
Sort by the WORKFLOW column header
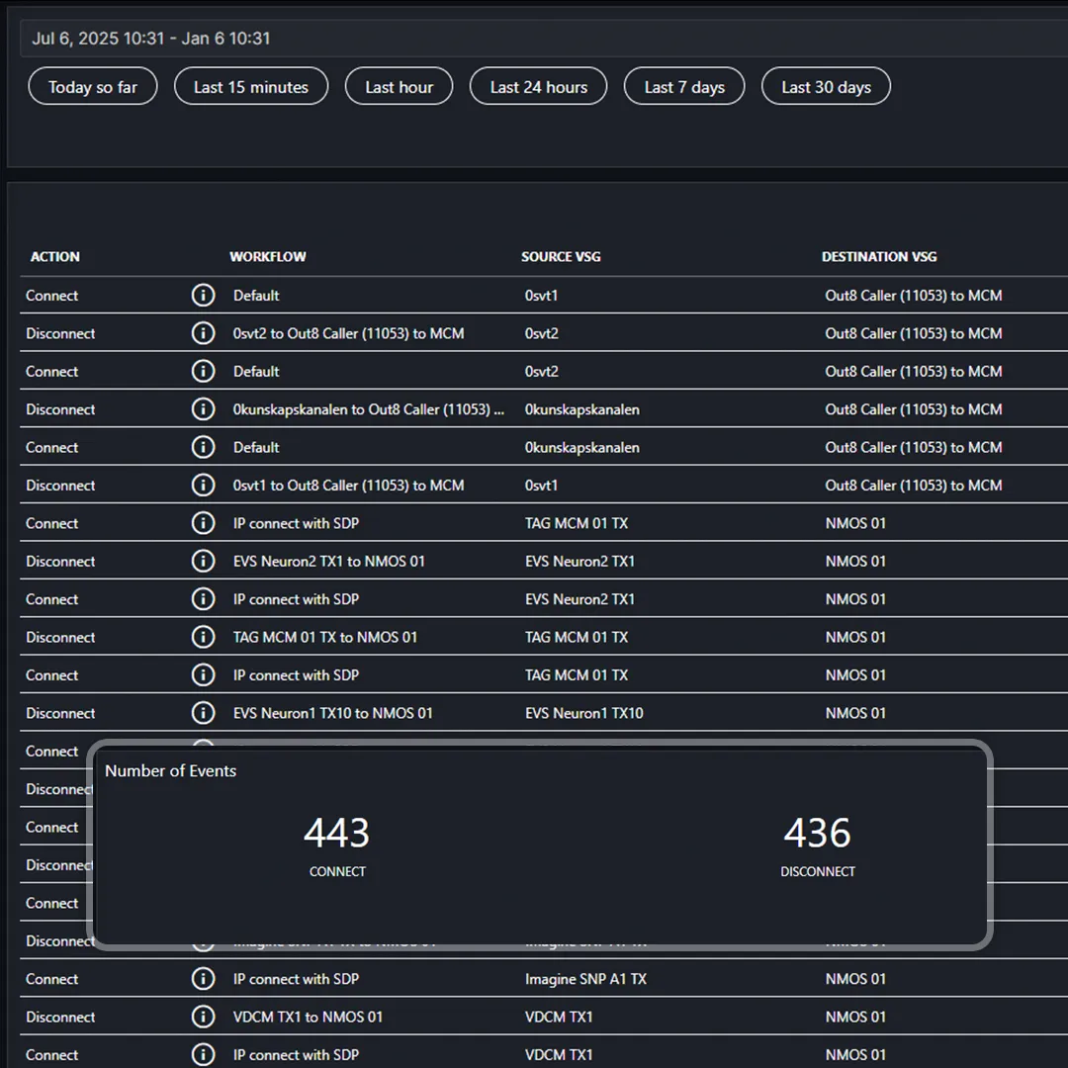pos(268,257)
